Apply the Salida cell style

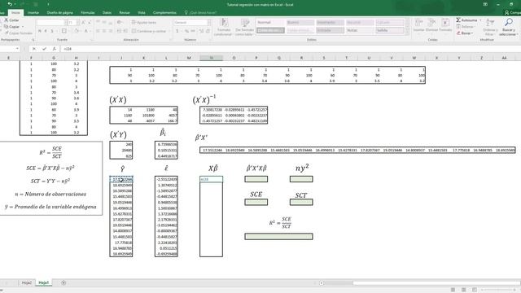(x=390, y=30)
